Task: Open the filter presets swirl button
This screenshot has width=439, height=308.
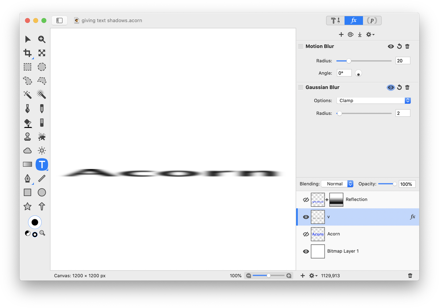Action: point(350,34)
